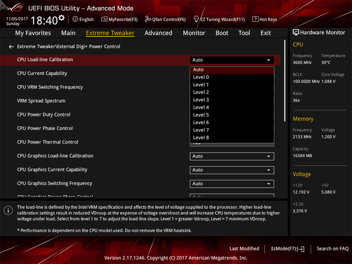Click the 16384 MB memory capacity value
352x264 pixels.
tap(303, 156)
